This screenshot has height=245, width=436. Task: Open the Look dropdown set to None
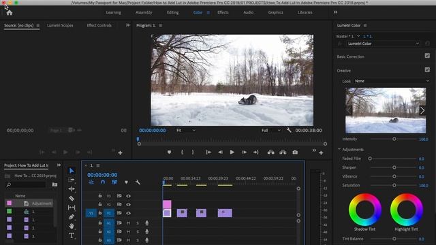pos(392,81)
